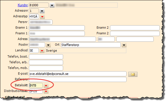Click the Ort field showing Staffanstorp
Viewport: 168px width, 103px height.
pos(91,45)
